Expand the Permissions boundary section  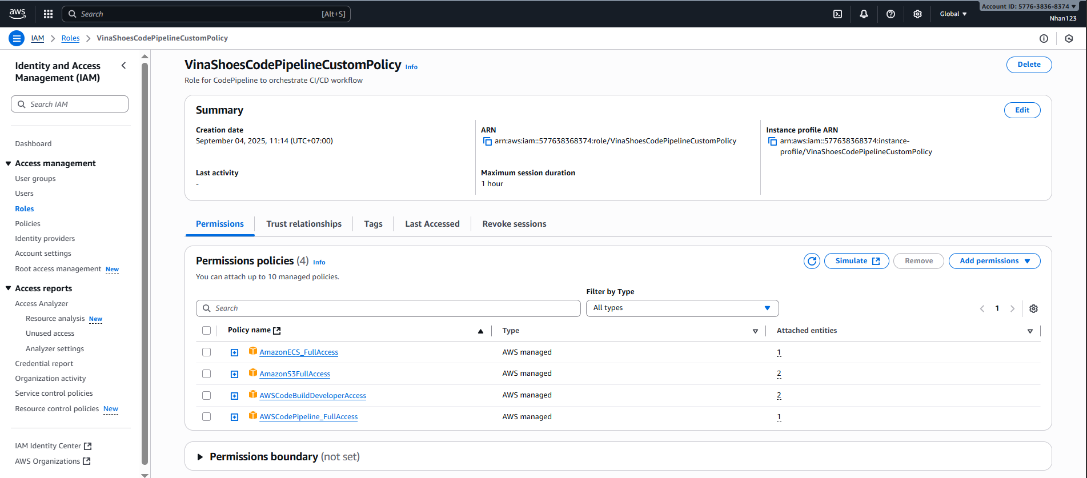(x=200, y=457)
